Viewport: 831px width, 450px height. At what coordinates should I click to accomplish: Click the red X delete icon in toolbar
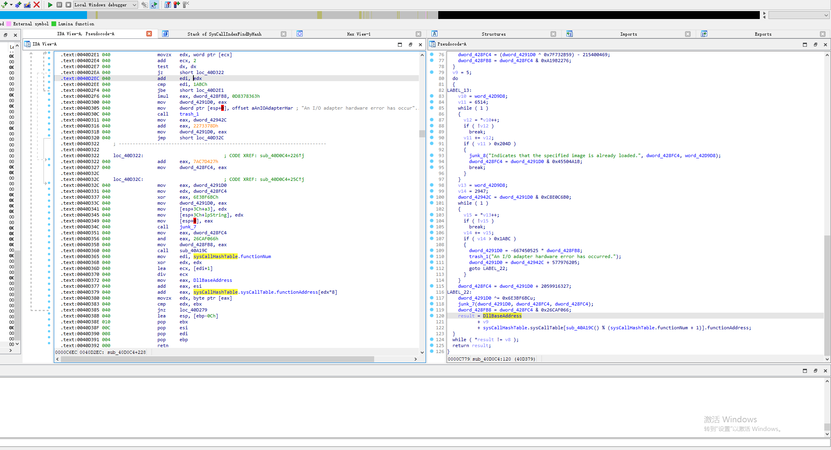click(36, 5)
